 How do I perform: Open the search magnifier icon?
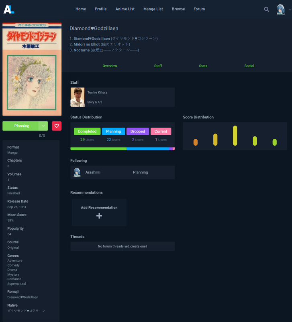coord(266,9)
